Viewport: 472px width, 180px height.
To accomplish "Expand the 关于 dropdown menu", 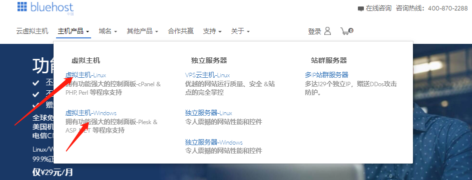I will (240, 31).
